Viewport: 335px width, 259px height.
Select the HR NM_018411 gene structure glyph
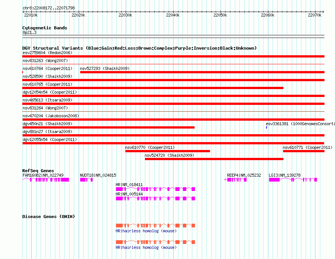(155, 189)
